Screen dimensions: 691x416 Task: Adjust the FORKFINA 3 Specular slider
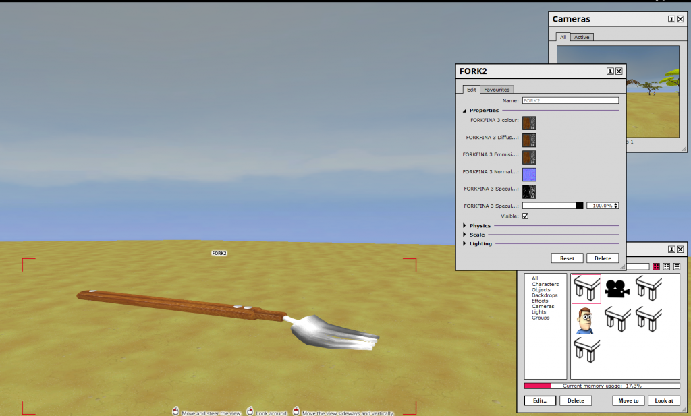tap(553, 206)
